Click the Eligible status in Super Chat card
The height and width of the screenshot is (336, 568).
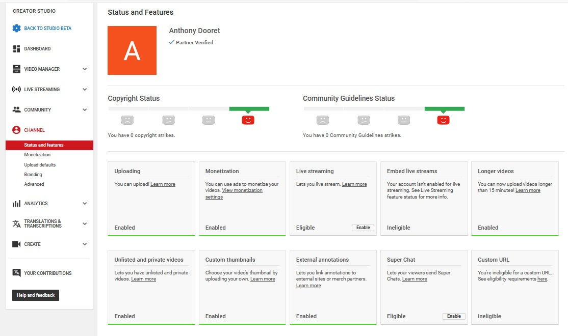pos(396,316)
